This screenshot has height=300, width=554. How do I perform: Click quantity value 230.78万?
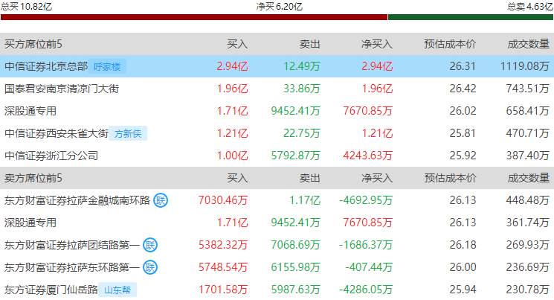tap(527, 290)
